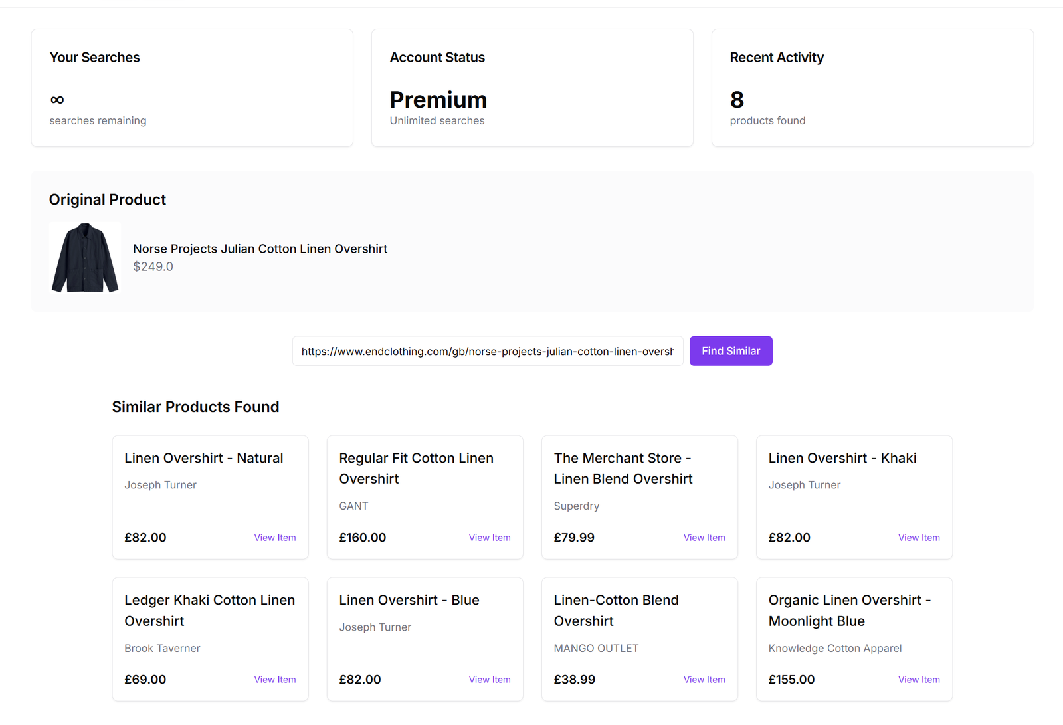Screen dimensions: 1063x725
Task: View Item for Linen Overshirt - Natural
Action: [x=275, y=538]
